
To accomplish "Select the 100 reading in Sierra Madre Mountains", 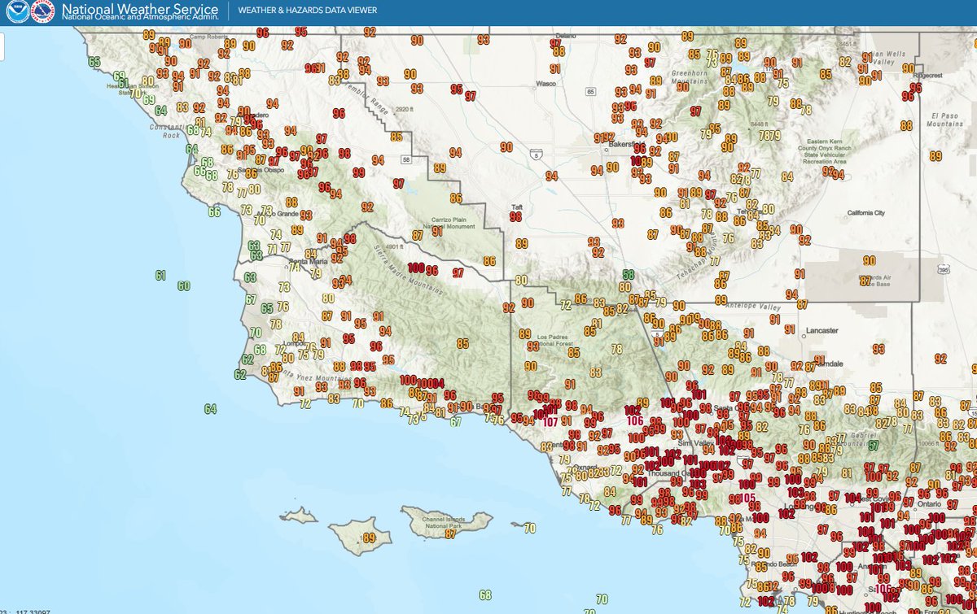I will 415,268.
